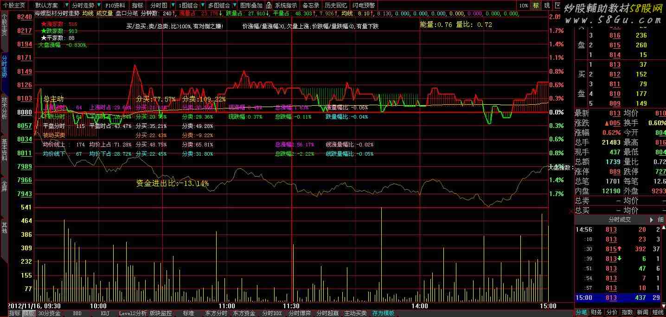Select the Level2分析 bottom tab
Screen dimensions: 666x317
[x=133, y=313]
